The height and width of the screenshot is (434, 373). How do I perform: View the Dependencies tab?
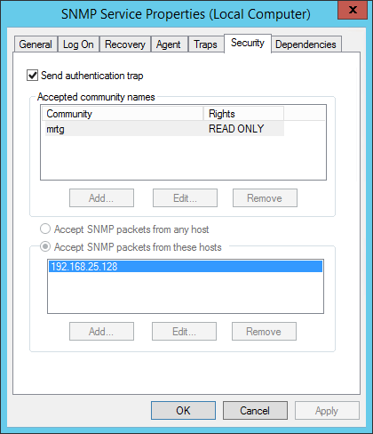pos(306,44)
